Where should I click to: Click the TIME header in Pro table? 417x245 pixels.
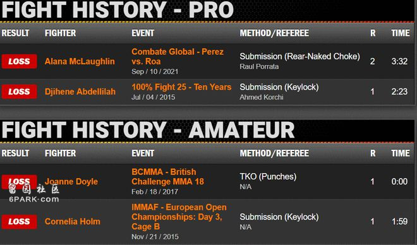(x=400, y=33)
